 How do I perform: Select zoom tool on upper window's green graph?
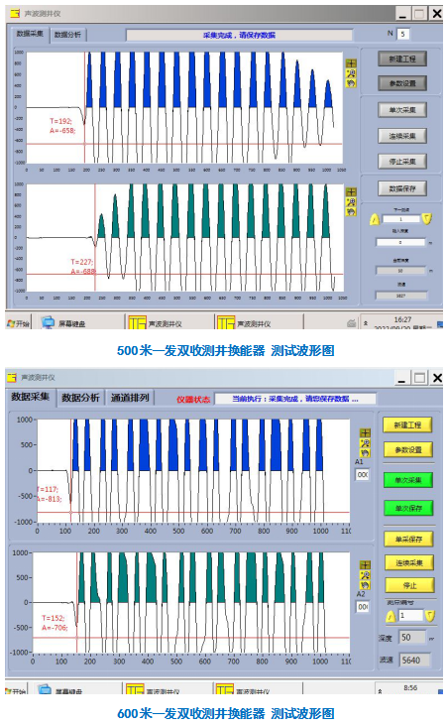pyautogui.click(x=351, y=201)
